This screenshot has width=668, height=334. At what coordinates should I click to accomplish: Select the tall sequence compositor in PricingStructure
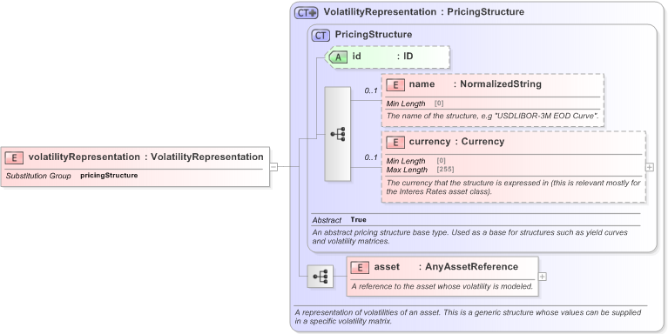pyautogui.click(x=337, y=134)
